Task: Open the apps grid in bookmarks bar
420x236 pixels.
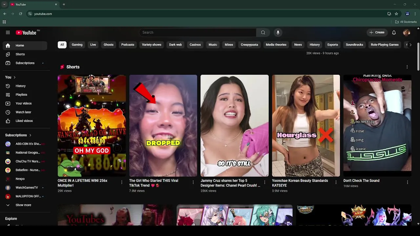Action: pyautogui.click(x=4, y=22)
